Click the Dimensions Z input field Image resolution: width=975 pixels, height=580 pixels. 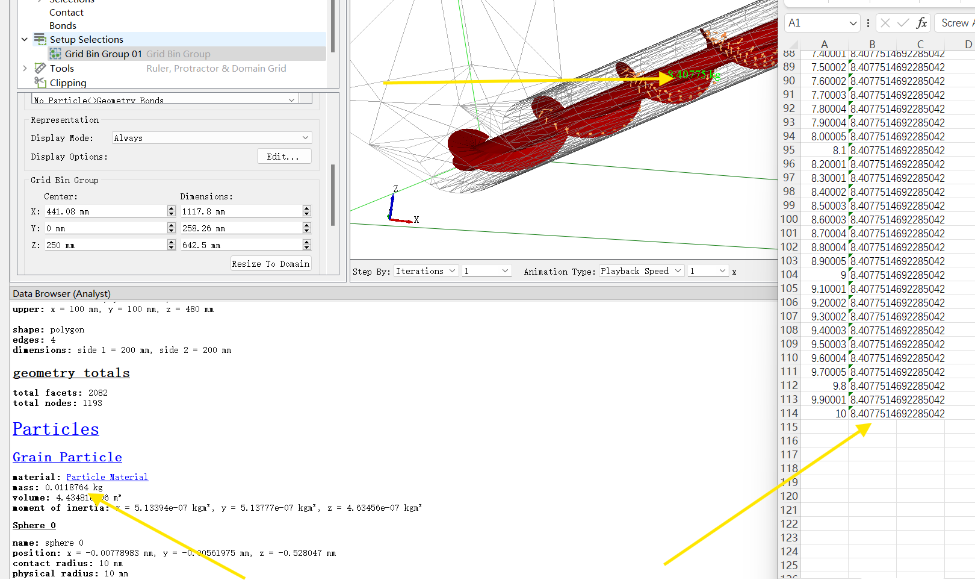point(241,245)
